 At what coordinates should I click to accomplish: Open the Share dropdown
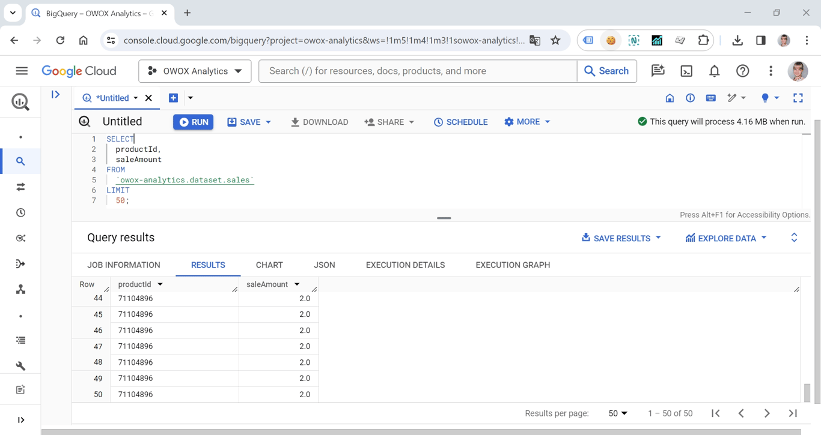[x=389, y=122]
